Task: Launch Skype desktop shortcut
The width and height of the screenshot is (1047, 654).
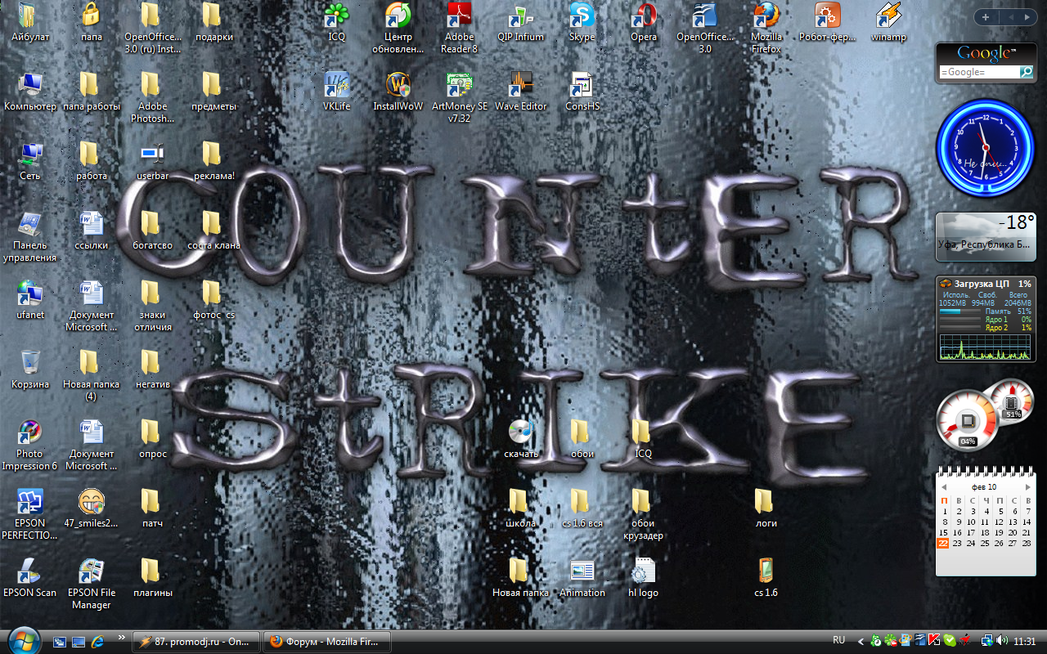Action: tap(582, 15)
